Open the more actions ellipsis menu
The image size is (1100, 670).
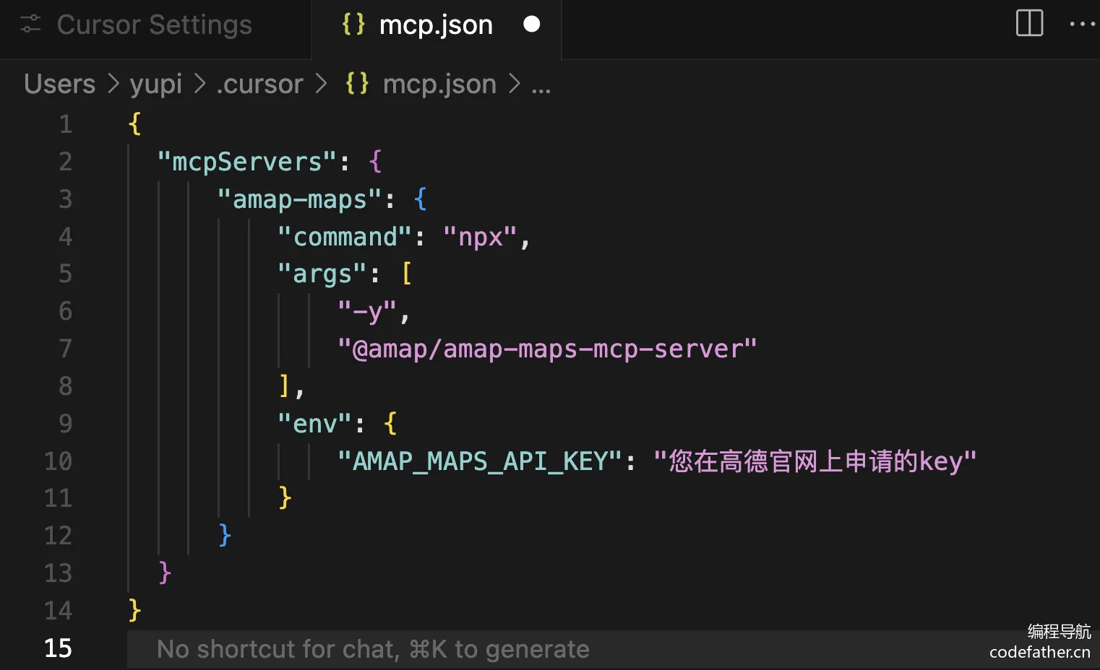1082,24
